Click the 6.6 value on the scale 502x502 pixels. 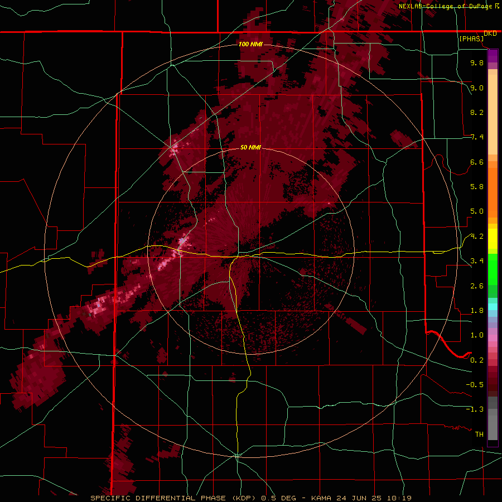pyautogui.click(x=477, y=162)
